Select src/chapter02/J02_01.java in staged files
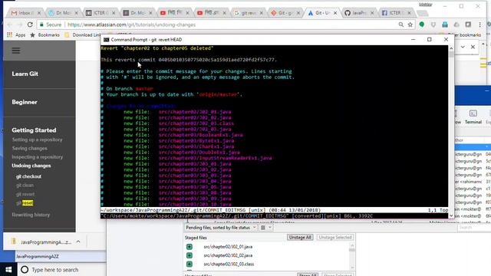 tap(228, 247)
